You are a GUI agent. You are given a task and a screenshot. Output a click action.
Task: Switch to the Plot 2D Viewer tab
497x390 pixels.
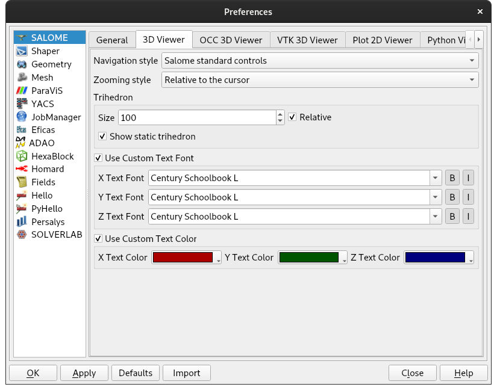pos(383,40)
